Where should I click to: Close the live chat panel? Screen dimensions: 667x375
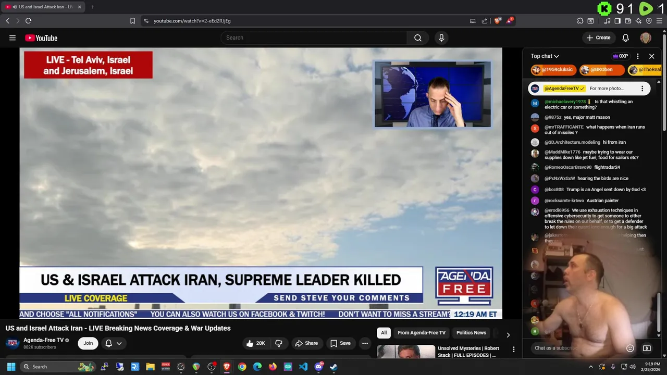click(x=651, y=56)
